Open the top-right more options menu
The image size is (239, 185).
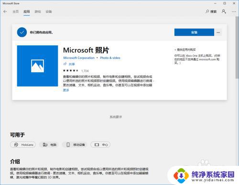click(x=234, y=11)
